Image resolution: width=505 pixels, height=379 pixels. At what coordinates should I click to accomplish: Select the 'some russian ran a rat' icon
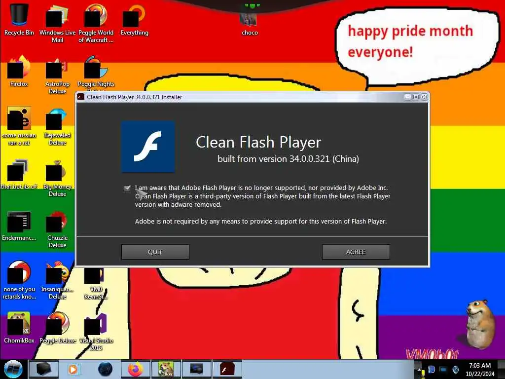pyautogui.click(x=19, y=126)
